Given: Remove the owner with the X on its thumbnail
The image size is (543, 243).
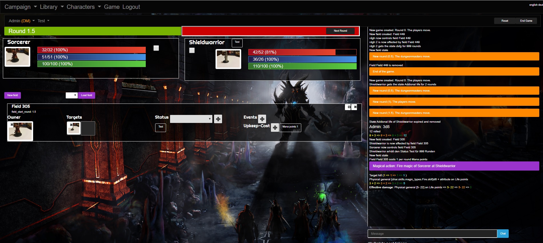Looking at the screenshot, I should [x=12, y=125].
